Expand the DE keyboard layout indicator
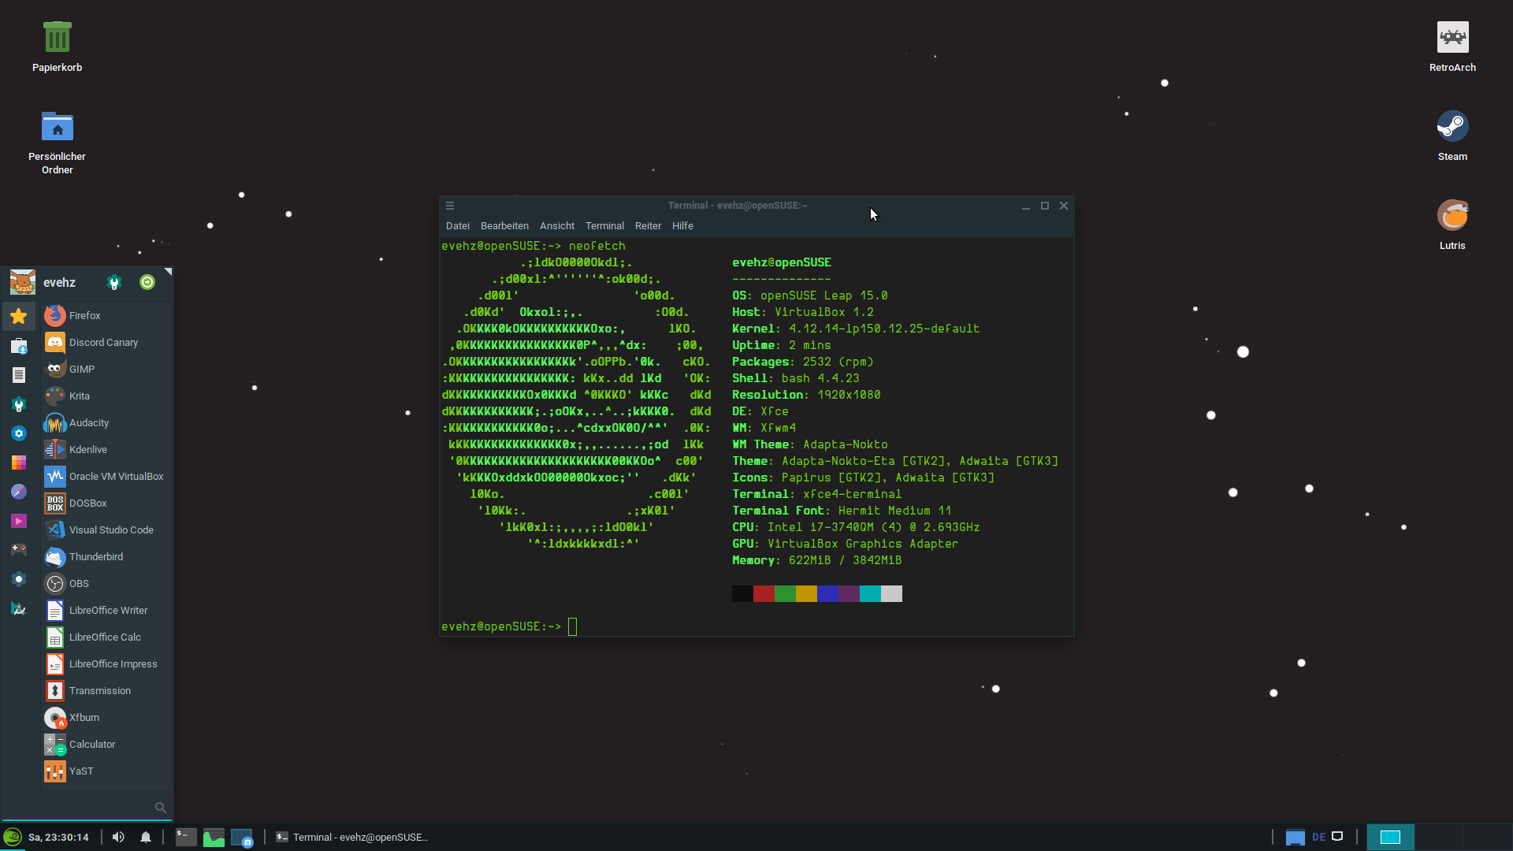This screenshot has height=851, width=1513. click(1318, 837)
